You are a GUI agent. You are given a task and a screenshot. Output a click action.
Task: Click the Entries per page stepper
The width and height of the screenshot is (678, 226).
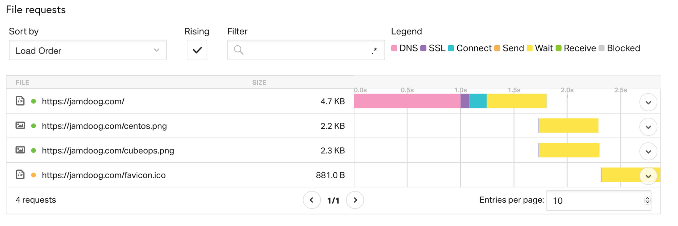[647, 201]
